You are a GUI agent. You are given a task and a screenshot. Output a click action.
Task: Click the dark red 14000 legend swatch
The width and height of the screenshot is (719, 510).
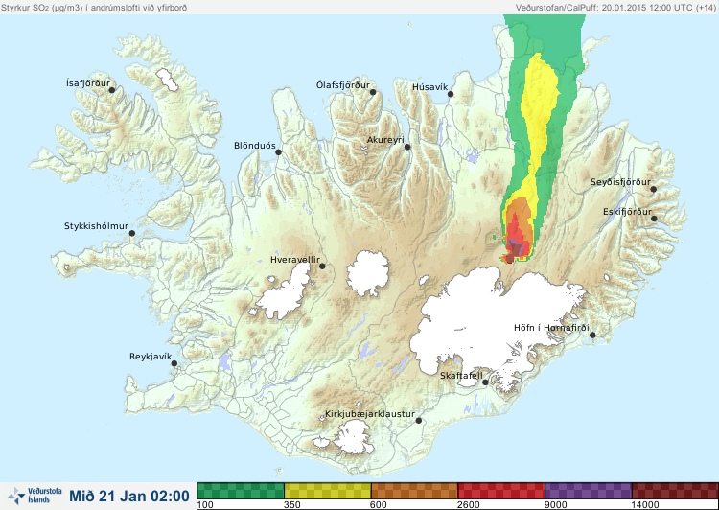coord(675,491)
